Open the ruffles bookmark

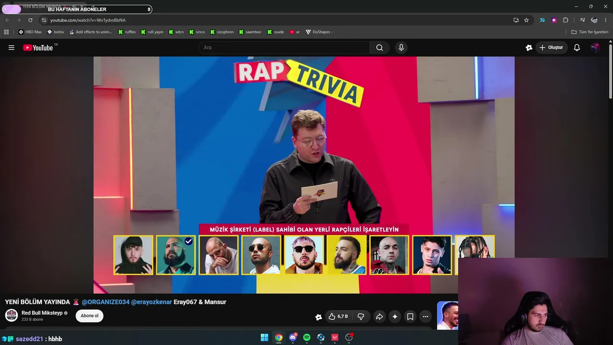[x=127, y=32]
